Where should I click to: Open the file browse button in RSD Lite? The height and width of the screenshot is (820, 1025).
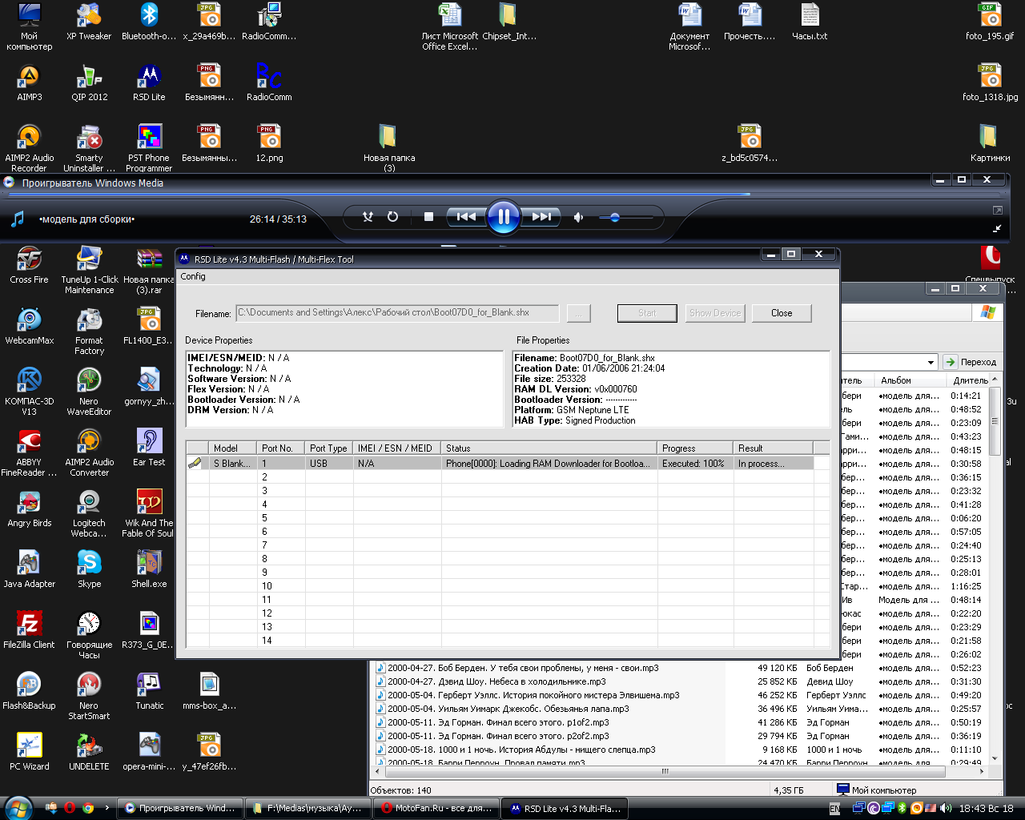pos(579,313)
